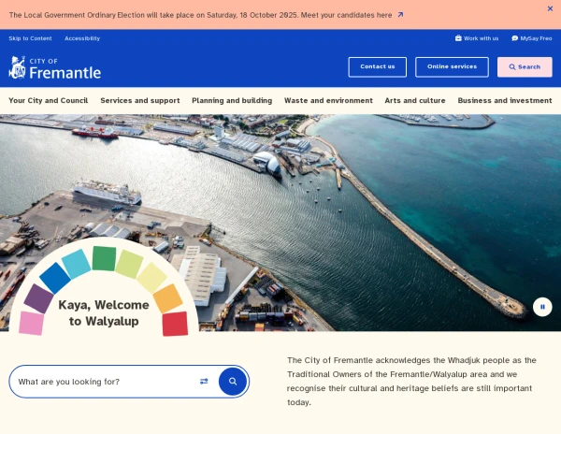Viewport: 561px width, 449px height.
Task: Focus the 'What are you looking for?' field
Action: tap(103, 382)
